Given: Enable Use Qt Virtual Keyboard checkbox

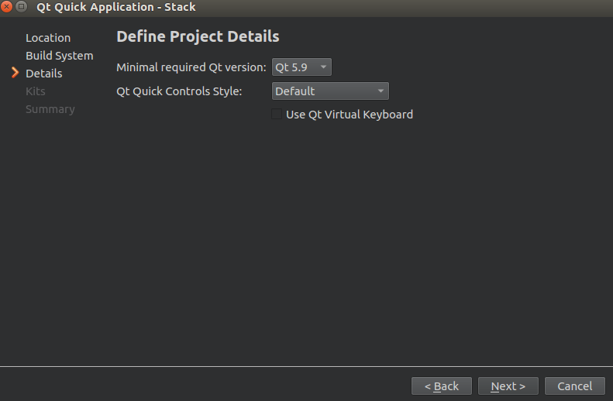Looking at the screenshot, I should click(x=277, y=115).
